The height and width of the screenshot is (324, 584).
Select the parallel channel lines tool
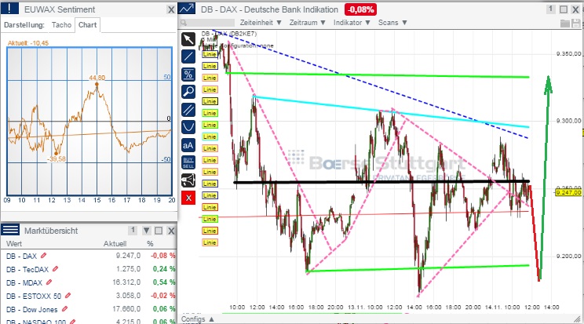(188, 110)
